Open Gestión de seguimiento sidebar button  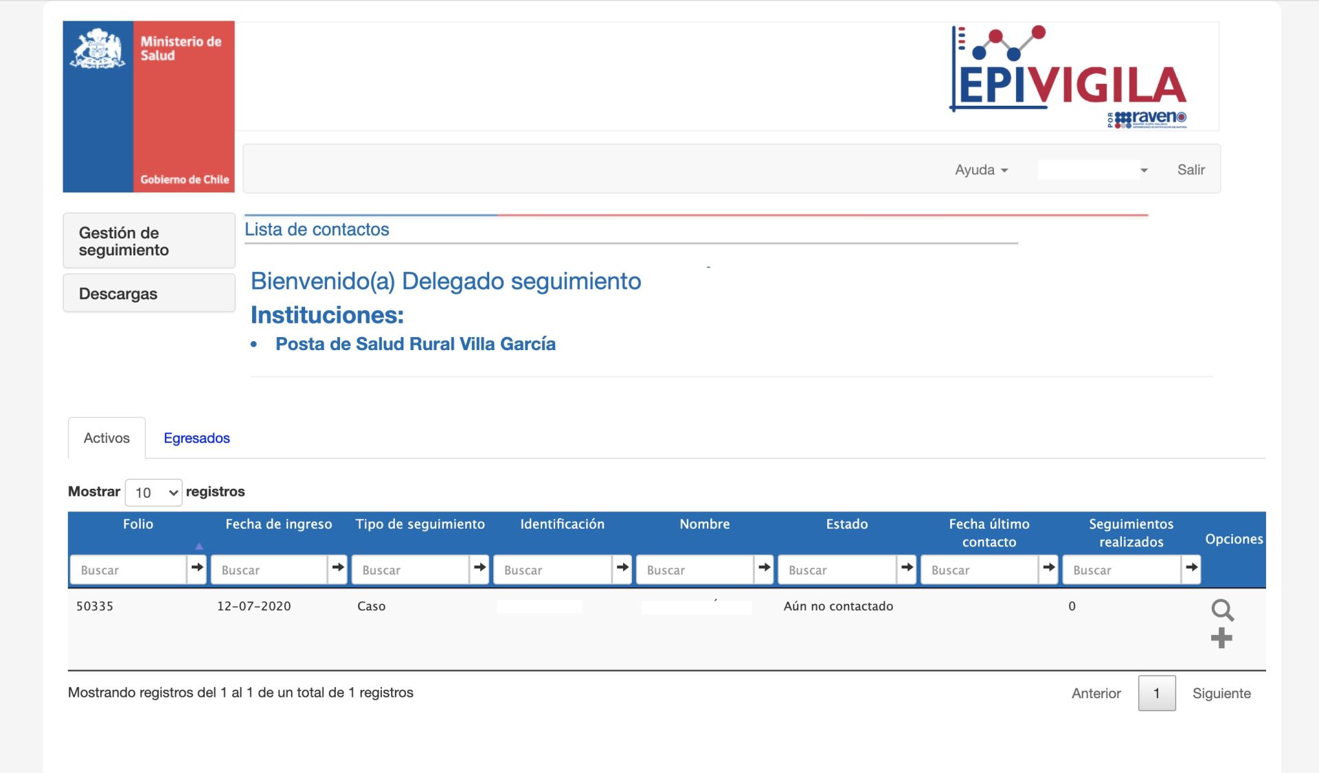(x=149, y=241)
